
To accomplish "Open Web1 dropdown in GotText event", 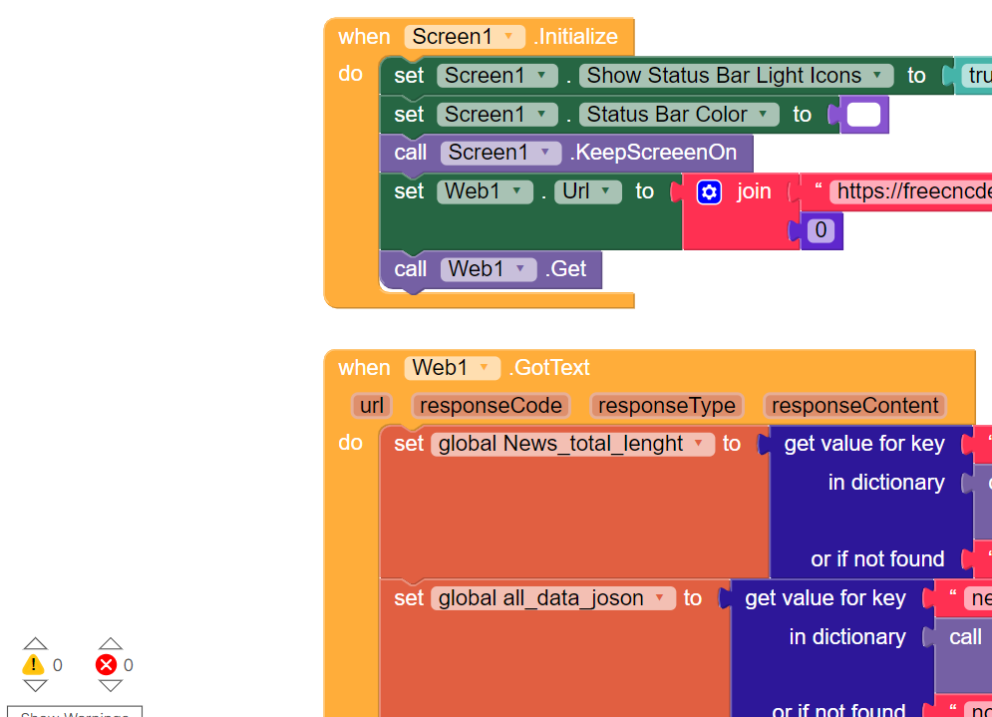I will click(x=453, y=368).
